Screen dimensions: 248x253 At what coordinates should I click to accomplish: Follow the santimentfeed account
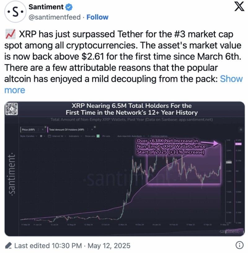tap(97, 17)
